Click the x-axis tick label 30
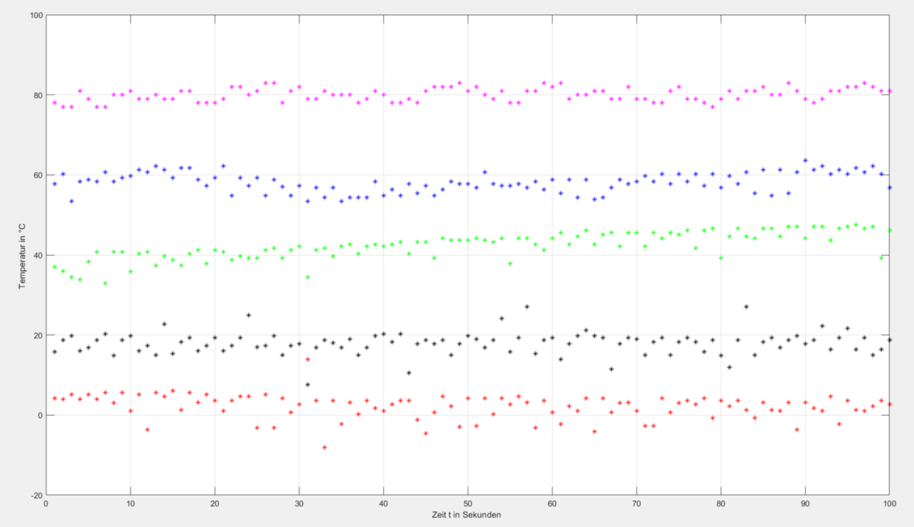This screenshot has width=914, height=527. coord(299,503)
